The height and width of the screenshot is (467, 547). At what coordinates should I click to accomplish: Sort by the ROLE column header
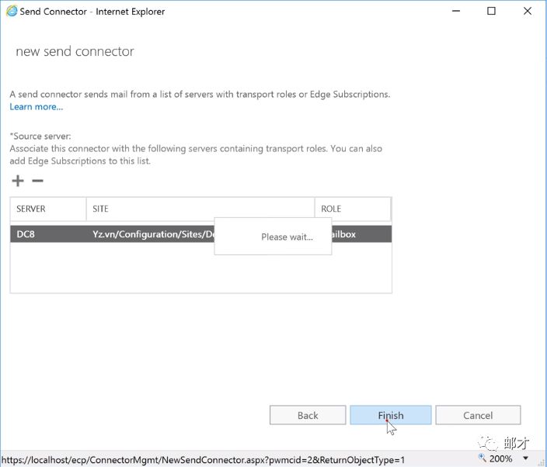[352, 209]
